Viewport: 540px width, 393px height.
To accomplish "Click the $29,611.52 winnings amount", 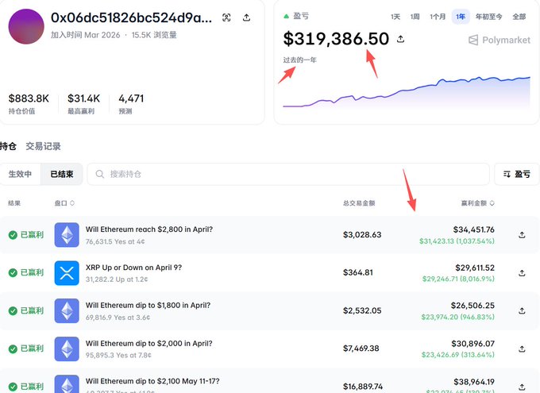I will pos(475,268).
